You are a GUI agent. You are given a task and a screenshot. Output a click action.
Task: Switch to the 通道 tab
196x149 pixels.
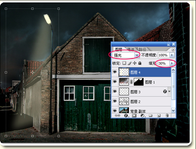(131, 49)
